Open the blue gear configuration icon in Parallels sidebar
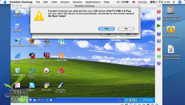This screenshot has width=185, height=105. [x=159, y=63]
